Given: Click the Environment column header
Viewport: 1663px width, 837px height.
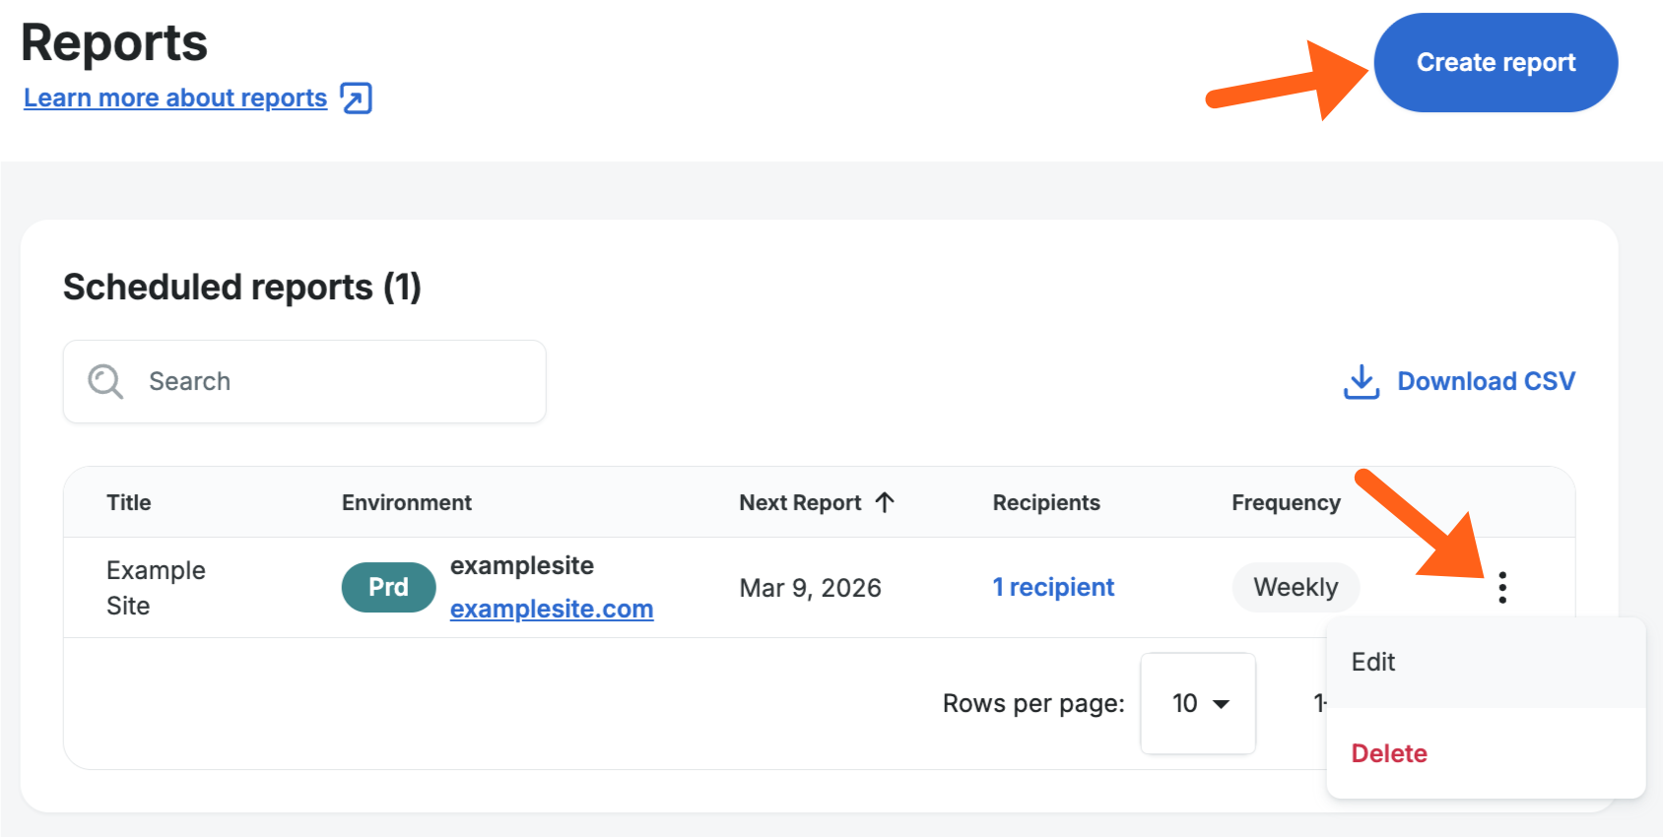Looking at the screenshot, I should pos(407,502).
